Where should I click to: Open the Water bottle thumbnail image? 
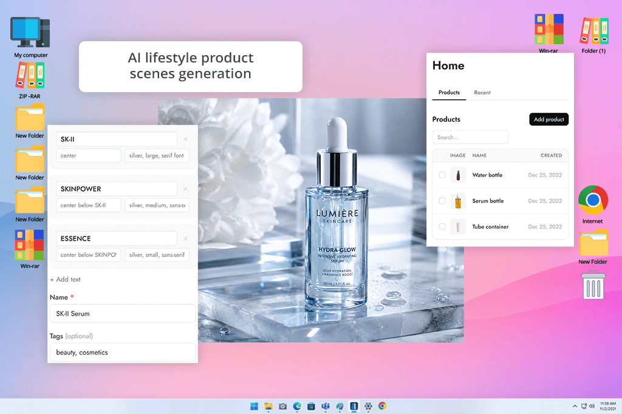tap(458, 175)
